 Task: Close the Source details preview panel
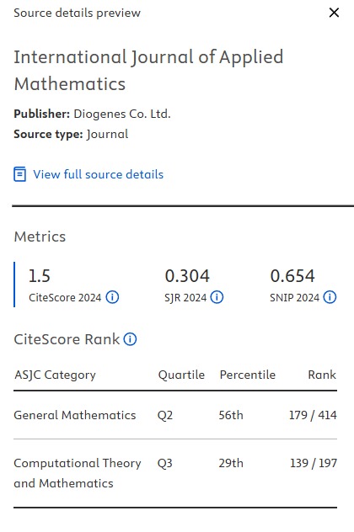pos(334,13)
